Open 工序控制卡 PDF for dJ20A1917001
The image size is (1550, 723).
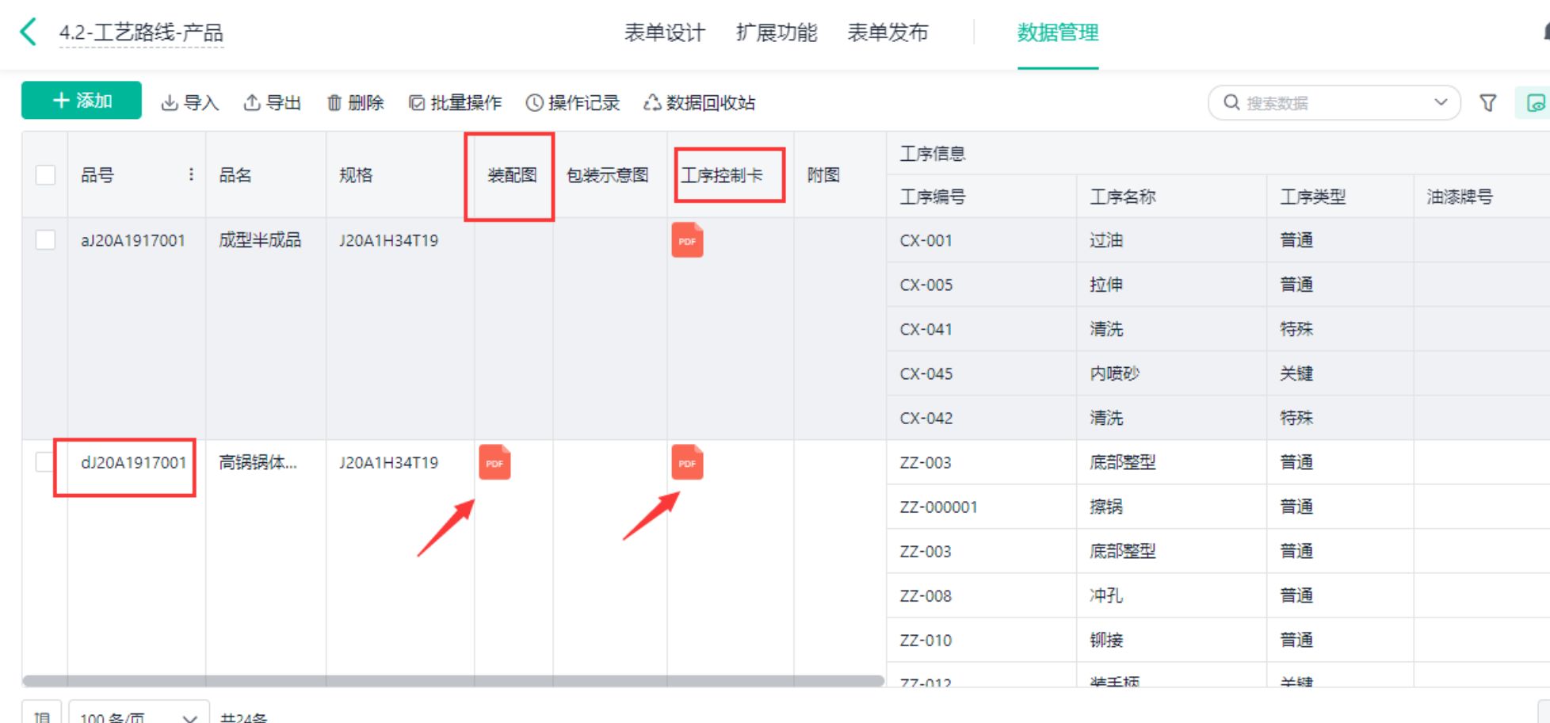point(687,463)
